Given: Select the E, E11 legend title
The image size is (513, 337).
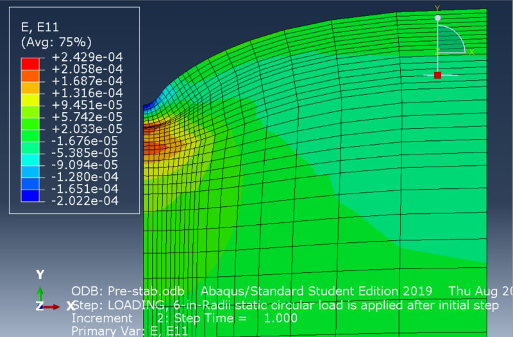Looking at the screenshot, I should pos(40,27).
